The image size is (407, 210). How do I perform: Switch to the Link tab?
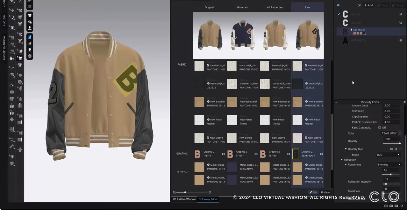click(x=307, y=7)
